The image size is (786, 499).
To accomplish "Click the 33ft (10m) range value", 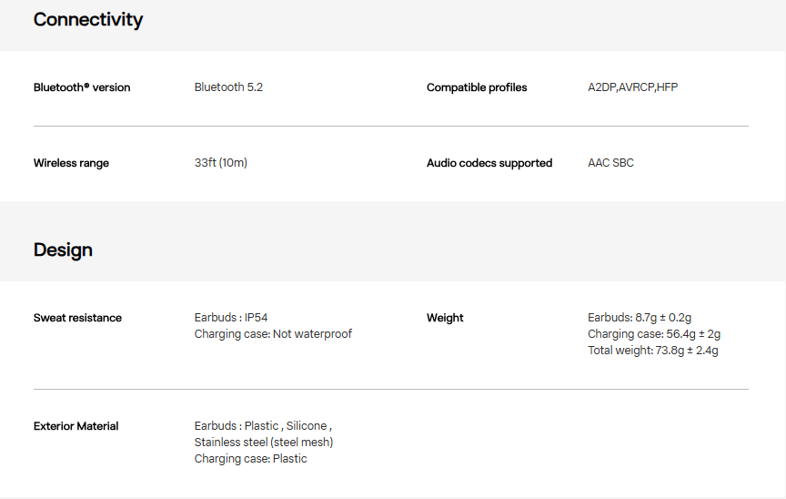I will pos(221,163).
